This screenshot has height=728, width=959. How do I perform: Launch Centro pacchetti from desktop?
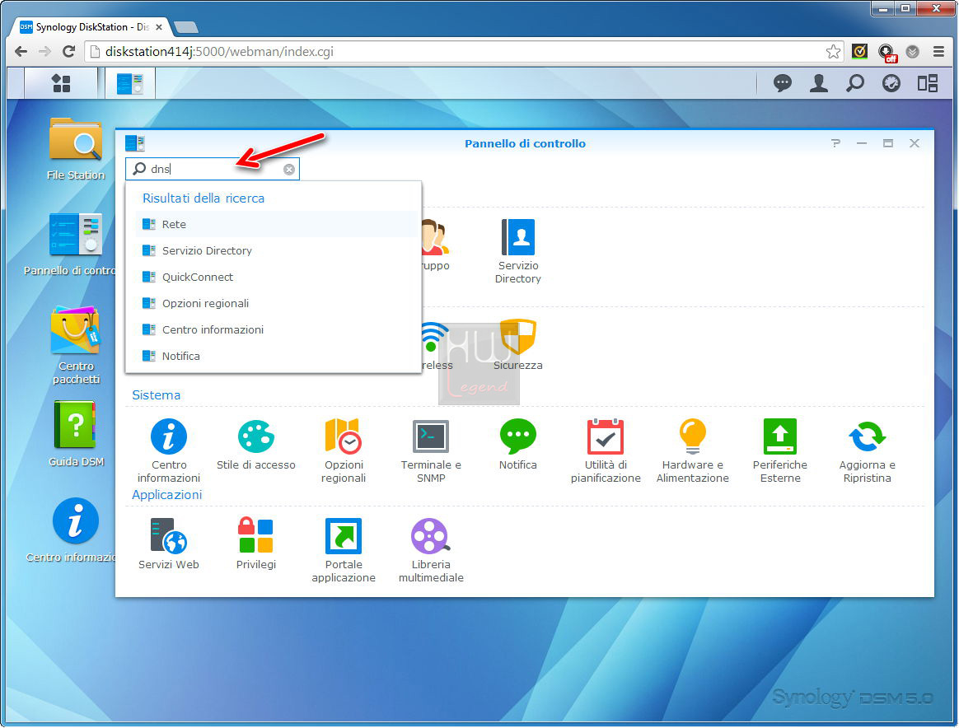pyautogui.click(x=76, y=345)
